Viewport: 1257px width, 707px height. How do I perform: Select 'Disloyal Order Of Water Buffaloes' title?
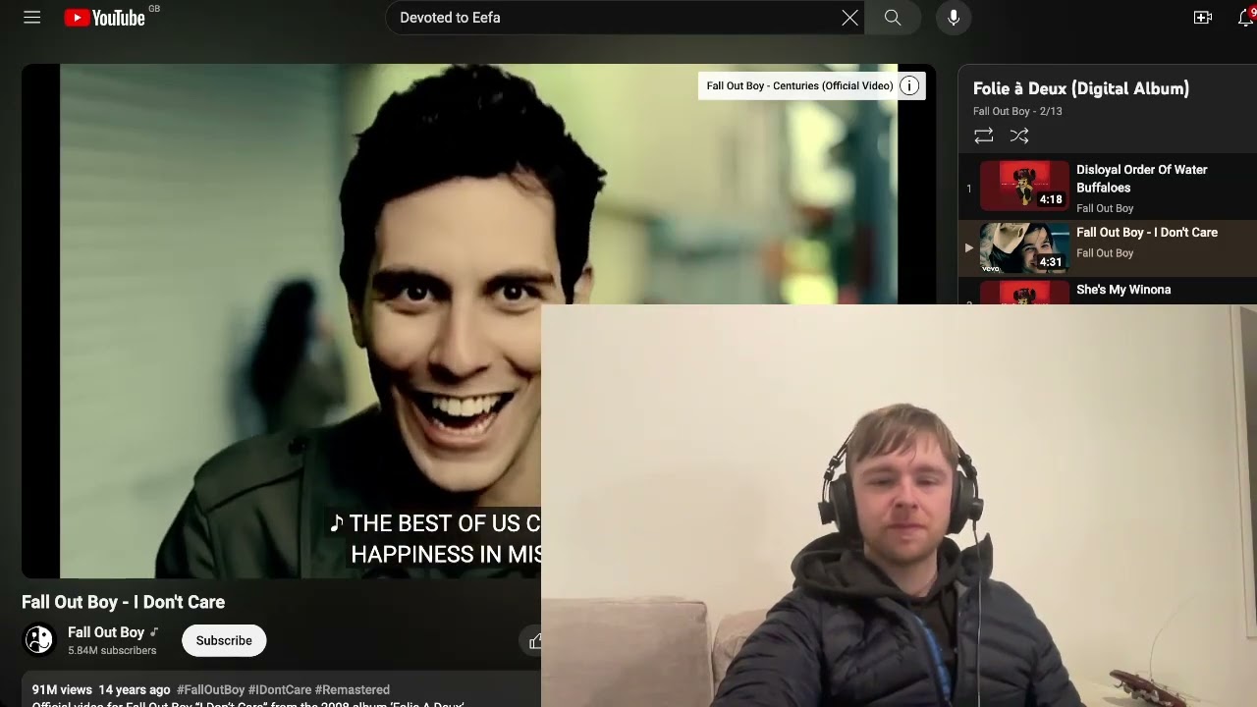1142,179
